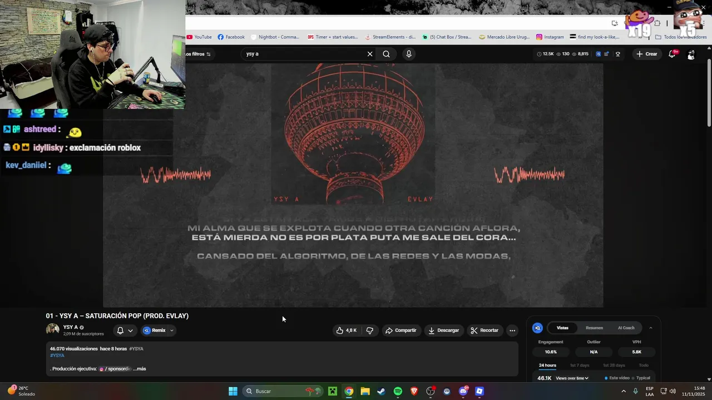712x400 pixels.
Task: Click the filtros toggle icon
Action: tap(210, 54)
